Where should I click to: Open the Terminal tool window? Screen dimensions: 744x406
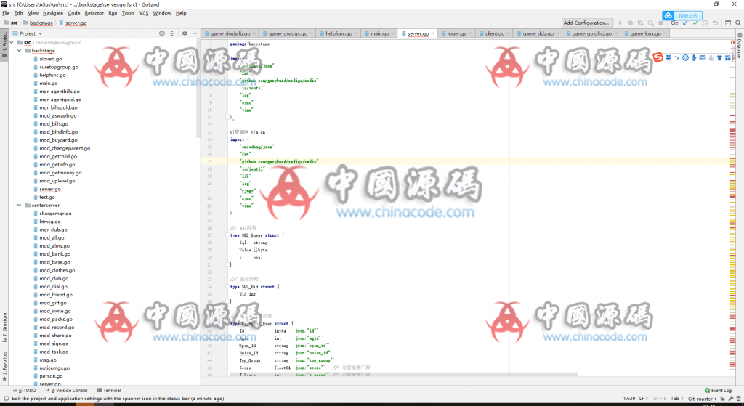109,390
